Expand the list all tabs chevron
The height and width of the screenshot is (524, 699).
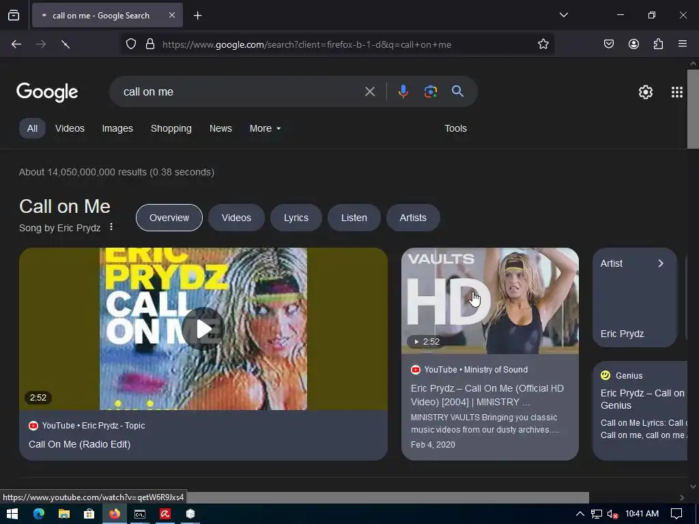563,15
